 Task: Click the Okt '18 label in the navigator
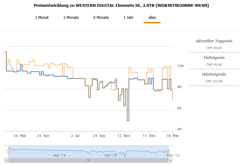[110, 155]
